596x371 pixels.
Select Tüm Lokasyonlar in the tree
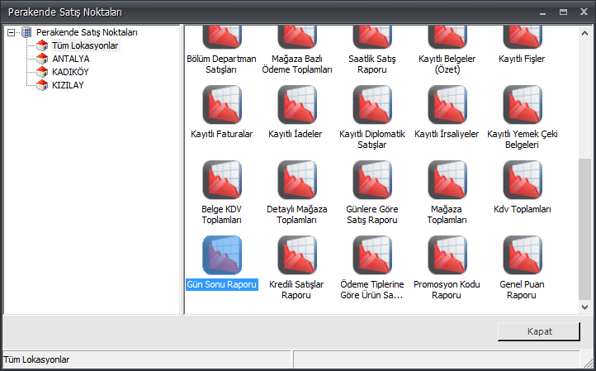click(x=85, y=45)
